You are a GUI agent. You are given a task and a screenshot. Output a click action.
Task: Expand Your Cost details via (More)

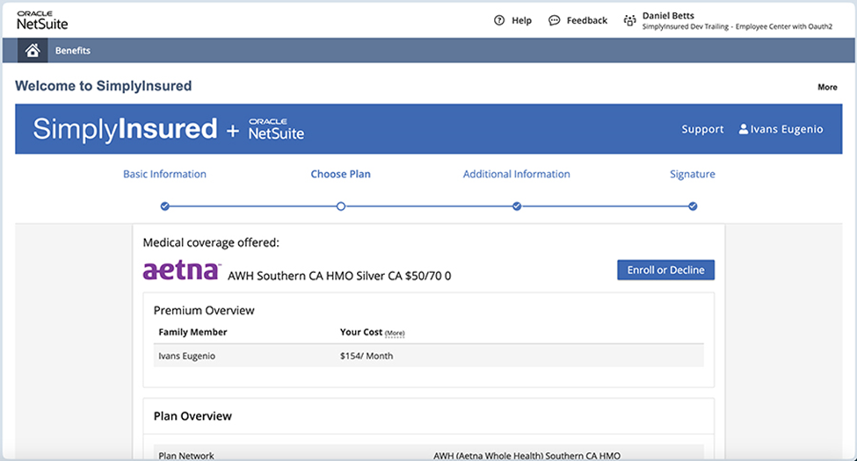coord(395,334)
